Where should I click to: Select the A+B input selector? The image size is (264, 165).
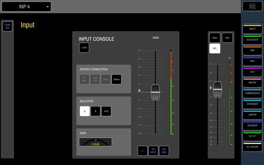(106, 111)
